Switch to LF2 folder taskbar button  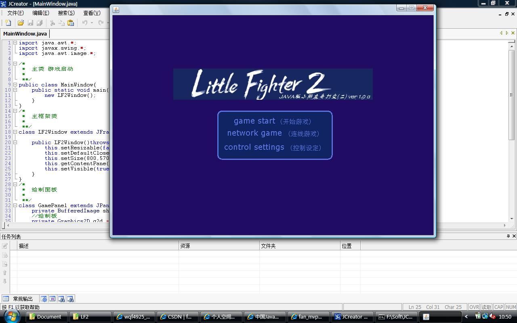[x=89, y=317]
